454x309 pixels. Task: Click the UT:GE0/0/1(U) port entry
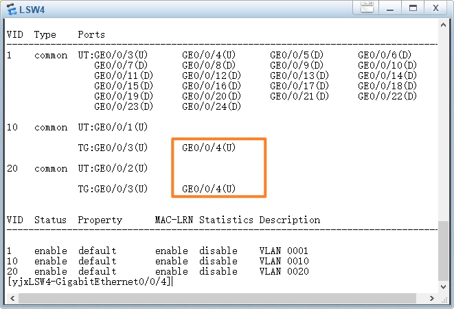click(x=113, y=127)
